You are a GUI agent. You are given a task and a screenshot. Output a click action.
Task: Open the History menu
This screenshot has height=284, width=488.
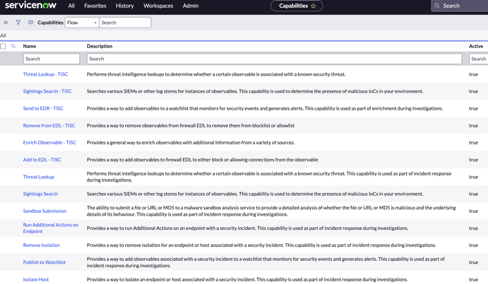tap(124, 5)
